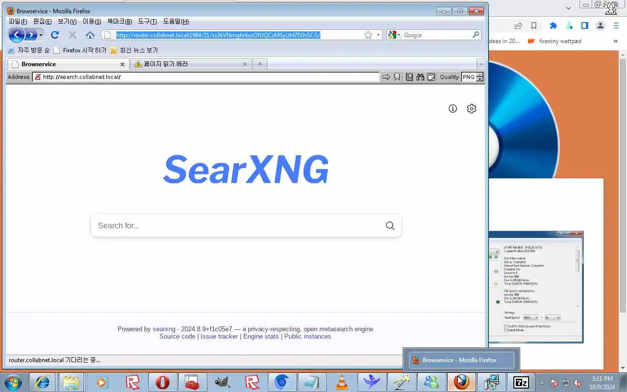This screenshot has height=392, width=627.
Task: Open the 편집(E) menu
Action: pyautogui.click(x=42, y=22)
